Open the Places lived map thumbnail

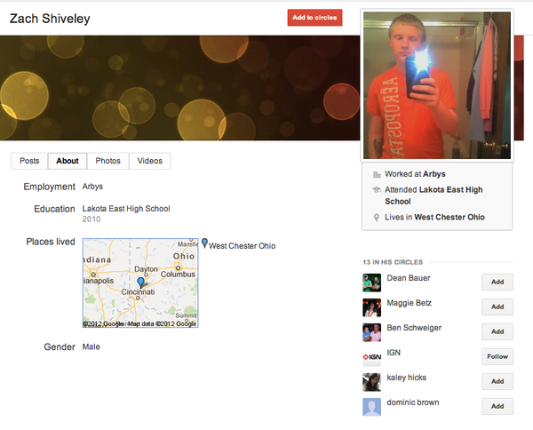140,283
